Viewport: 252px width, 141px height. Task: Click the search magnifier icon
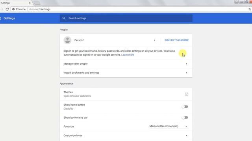point(64,18)
